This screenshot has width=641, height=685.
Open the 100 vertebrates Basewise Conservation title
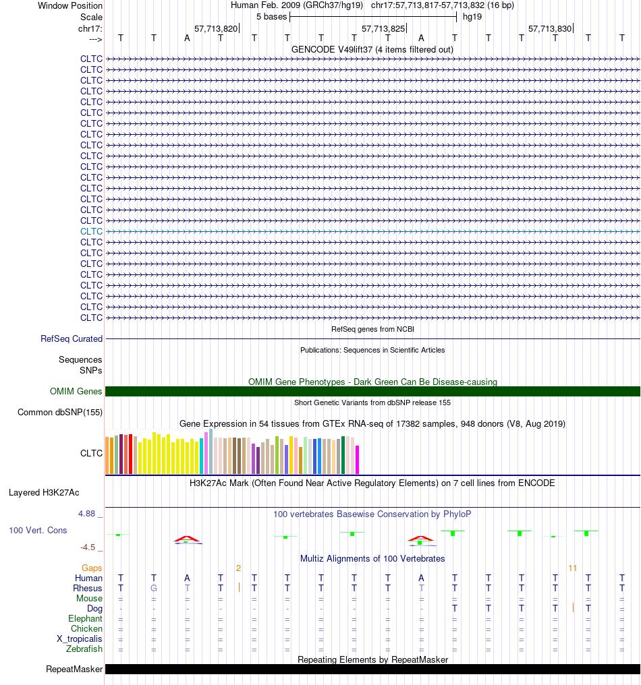(x=372, y=514)
